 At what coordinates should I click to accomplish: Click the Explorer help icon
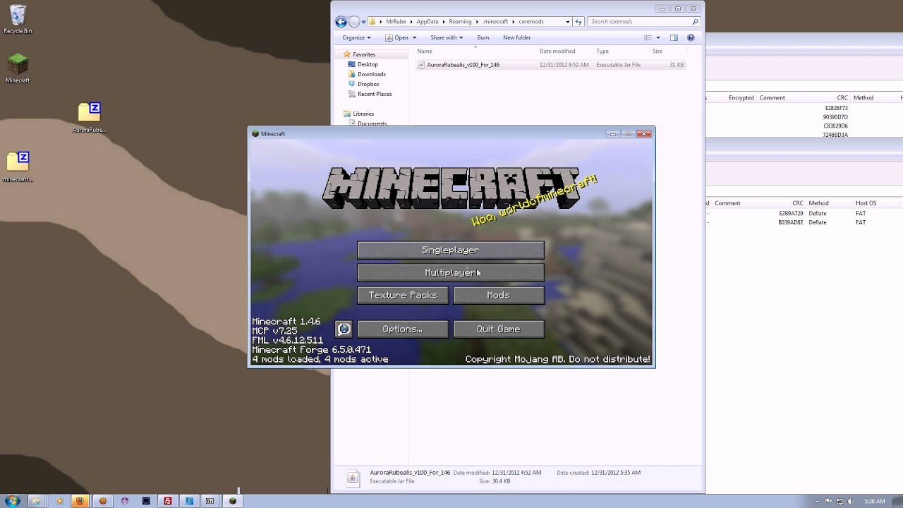(x=691, y=37)
